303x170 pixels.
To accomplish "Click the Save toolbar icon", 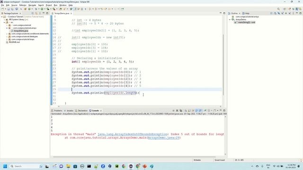I will pos(9,9).
